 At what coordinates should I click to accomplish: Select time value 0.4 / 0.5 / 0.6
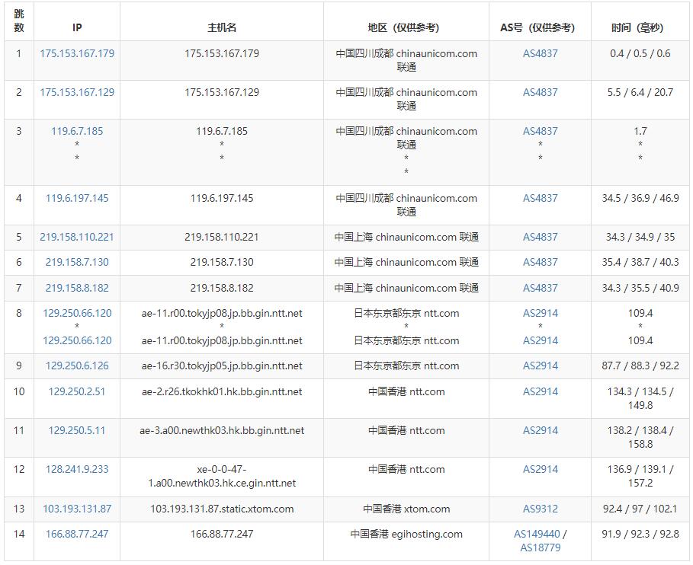pos(640,53)
